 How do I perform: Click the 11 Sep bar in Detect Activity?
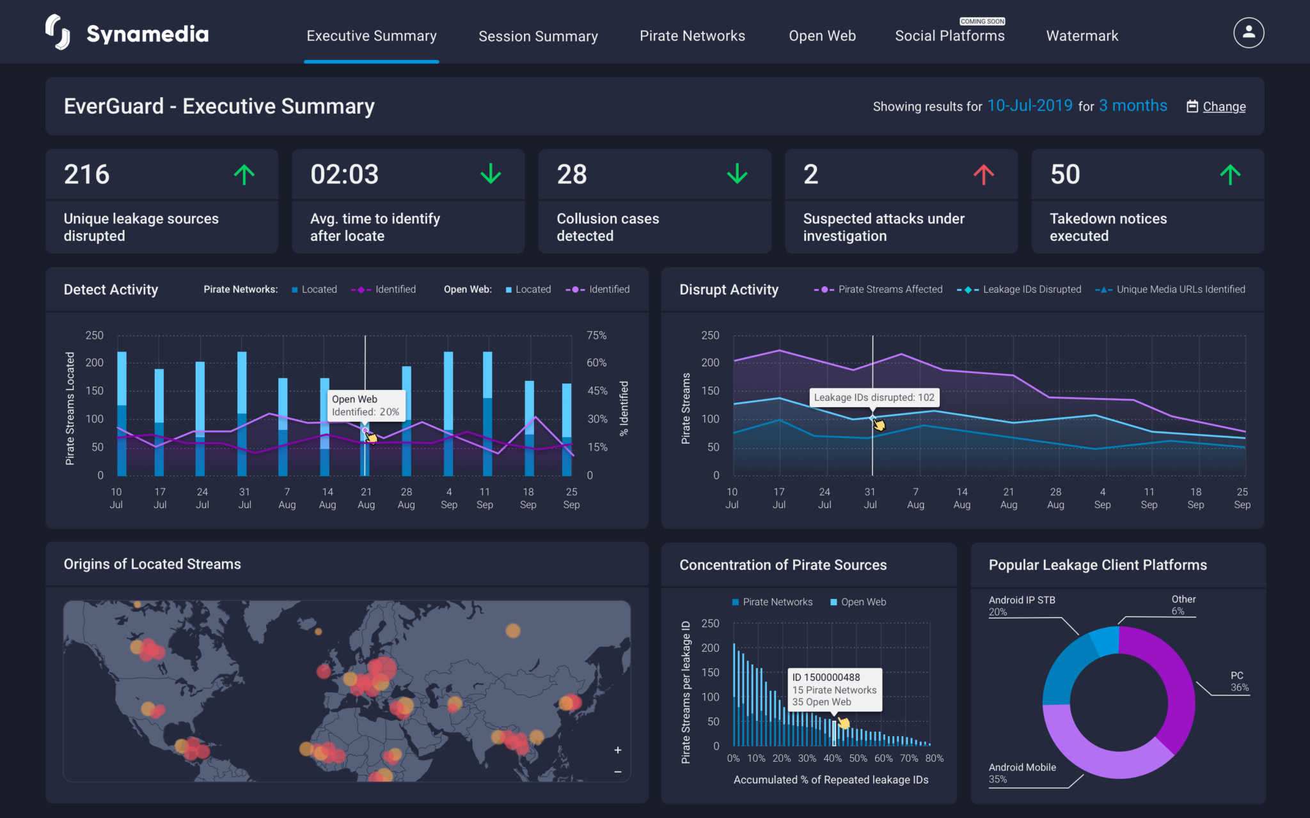point(487,413)
